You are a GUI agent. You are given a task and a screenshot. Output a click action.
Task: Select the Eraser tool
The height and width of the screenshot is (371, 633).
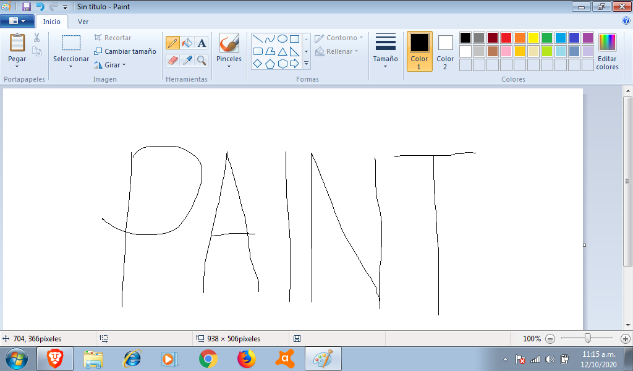click(x=173, y=61)
